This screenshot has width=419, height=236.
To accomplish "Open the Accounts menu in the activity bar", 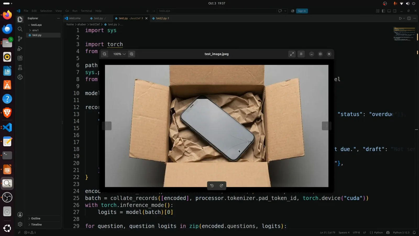I will click(x=20, y=214).
